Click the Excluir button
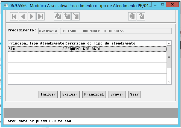Viewport: 181px width, 128px height. (x=70, y=94)
